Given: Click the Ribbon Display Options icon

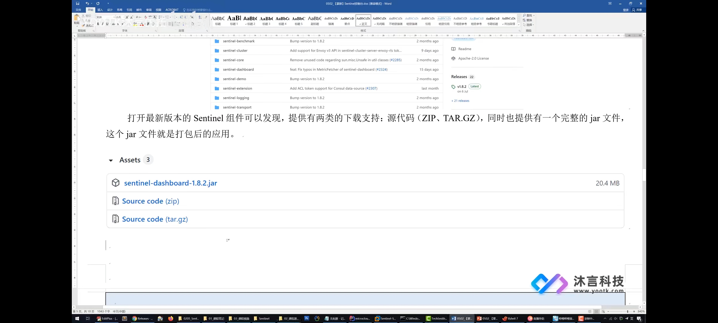Looking at the screenshot, I should pos(610,4).
